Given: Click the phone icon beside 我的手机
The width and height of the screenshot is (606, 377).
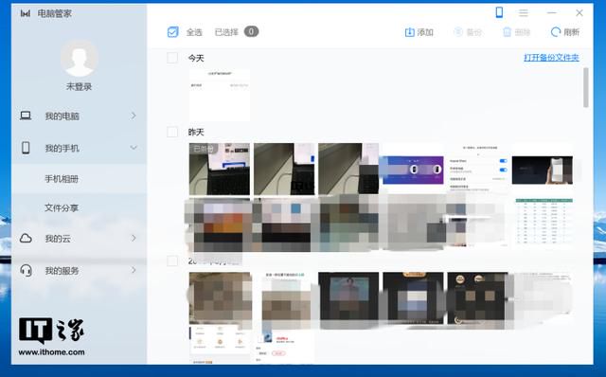Looking at the screenshot, I should tap(26, 148).
